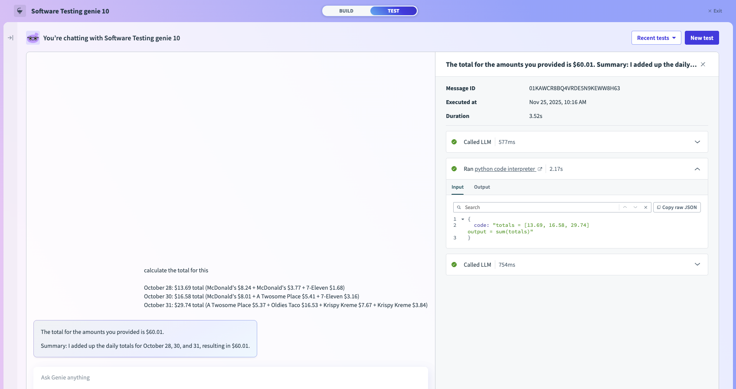This screenshot has height=389, width=736.
Task: Select the Genie response message bubble
Action: pos(145,339)
